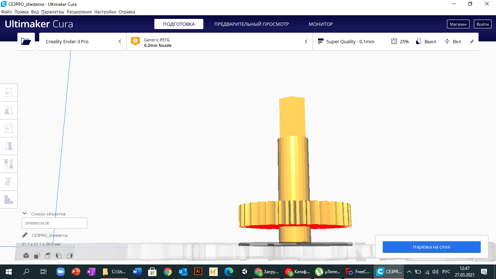
Task: Switch to front view cube icon
Action: 37,256
